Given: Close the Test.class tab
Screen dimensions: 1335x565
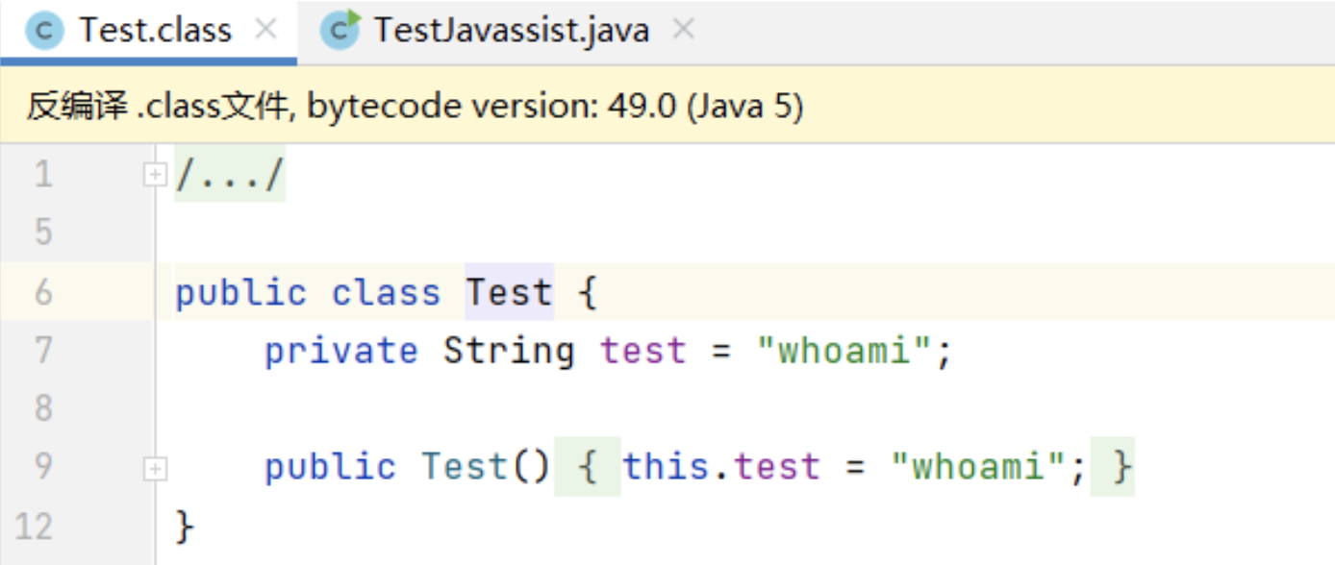Looking at the screenshot, I should (x=266, y=30).
